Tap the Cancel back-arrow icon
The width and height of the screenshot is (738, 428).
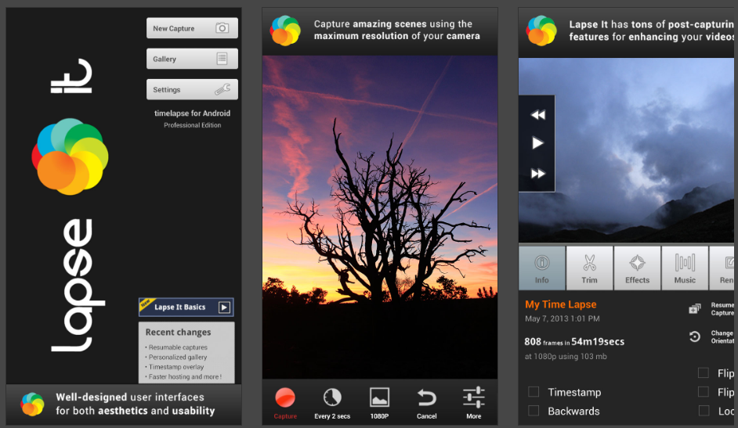pyautogui.click(x=427, y=398)
